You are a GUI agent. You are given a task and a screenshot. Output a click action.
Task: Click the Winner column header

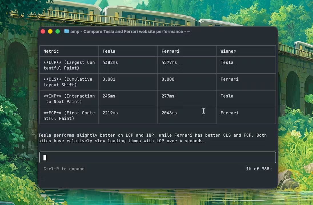228,51
